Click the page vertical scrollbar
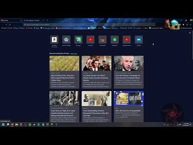 click(192, 46)
